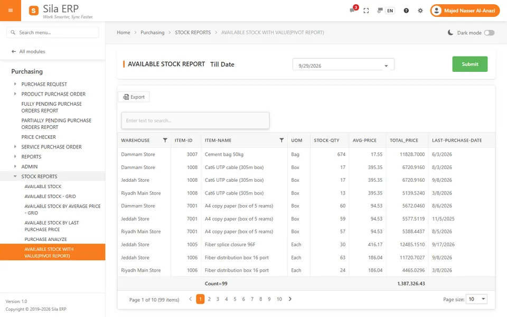The height and width of the screenshot is (317, 507).
Task: Click the green Submit button
Action: [x=470, y=64]
